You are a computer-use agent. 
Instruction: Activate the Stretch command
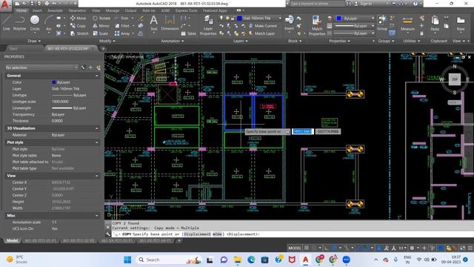click(79, 33)
